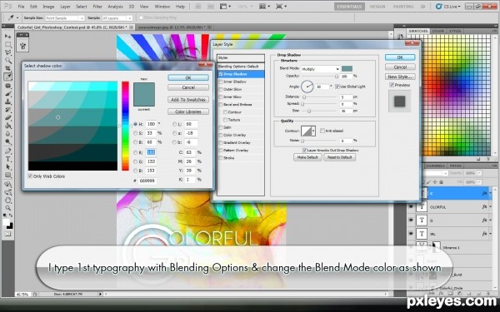Select the Move tool
The height and width of the screenshot is (312, 500).
[7, 37]
